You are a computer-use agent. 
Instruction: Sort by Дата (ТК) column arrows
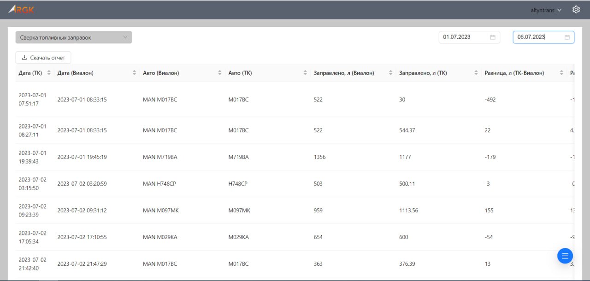click(x=49, y=73)
